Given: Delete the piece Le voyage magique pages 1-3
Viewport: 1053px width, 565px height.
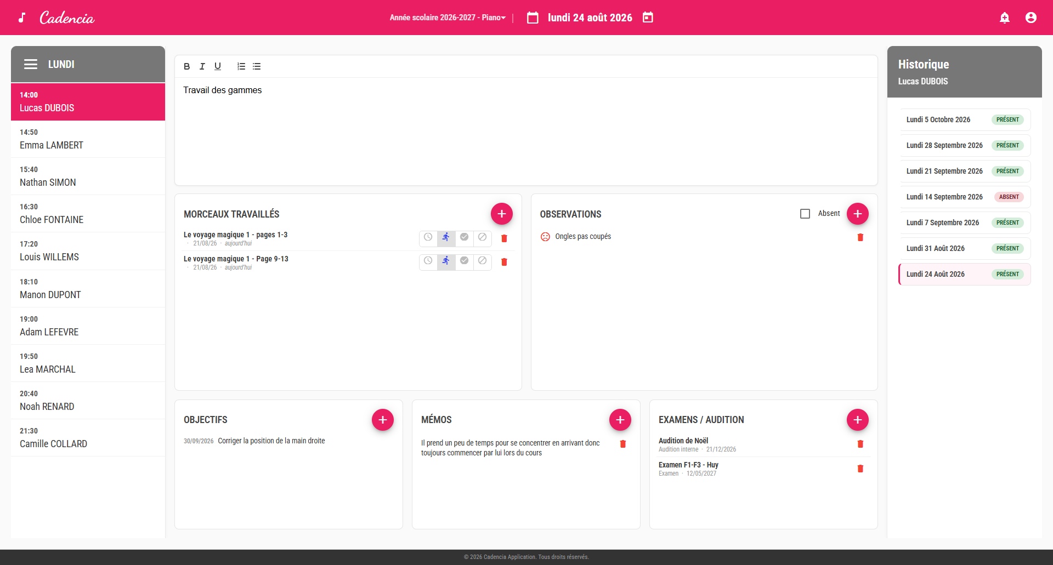Looking at the screenshot, I should 505,238.
